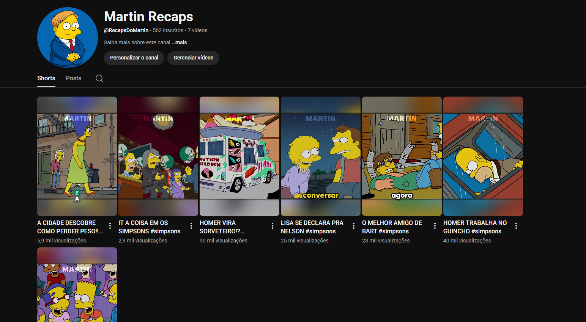
Task: Open options menu for O MELHOR AMIGO short
Action: click(x=435, y=226)
